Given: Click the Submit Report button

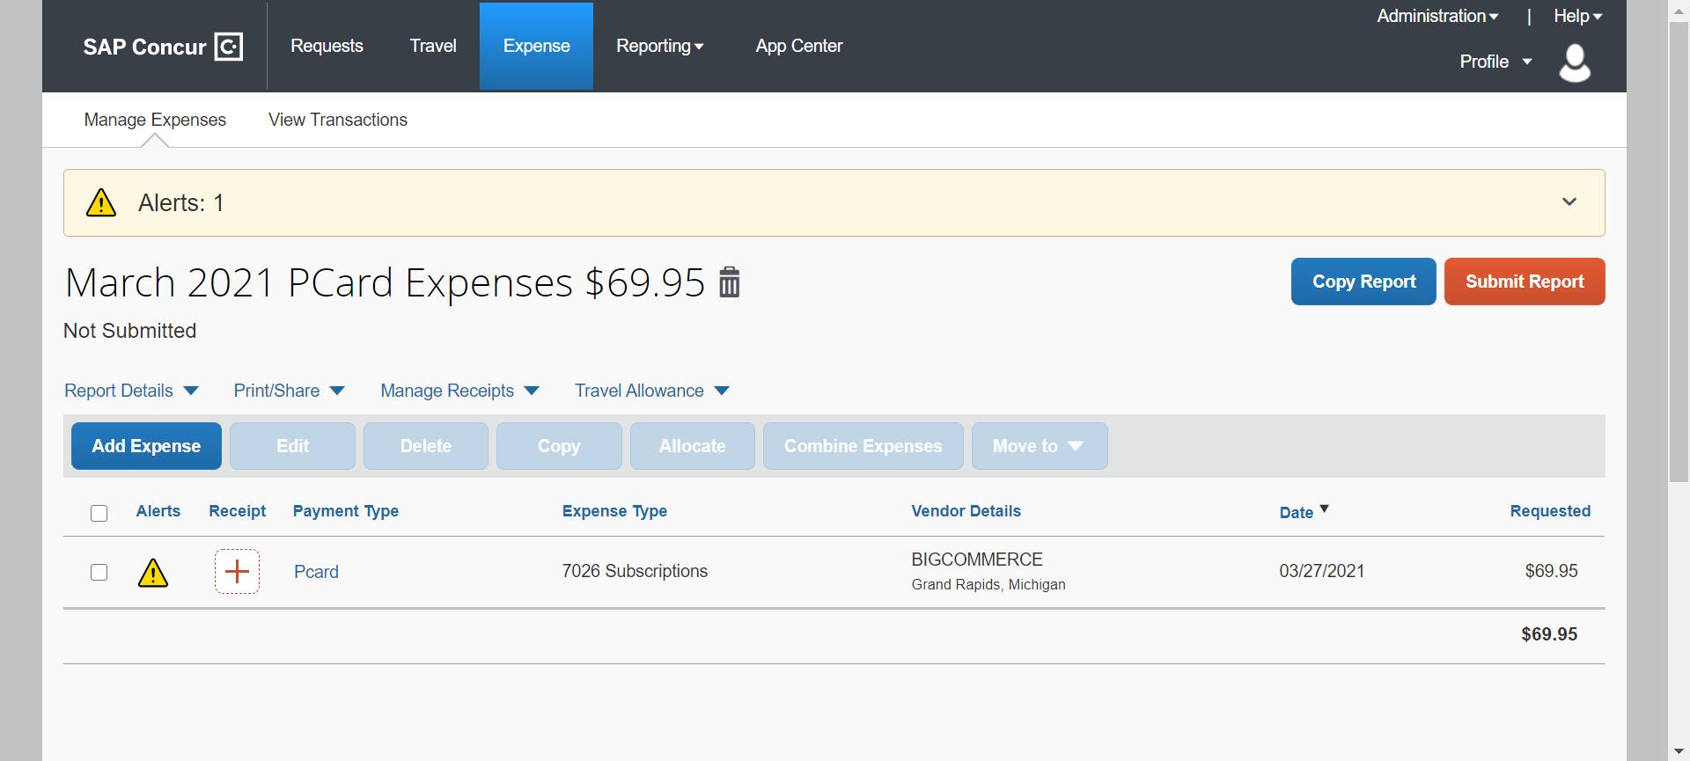Looking at the screenshot, I should coord(1524,282).
